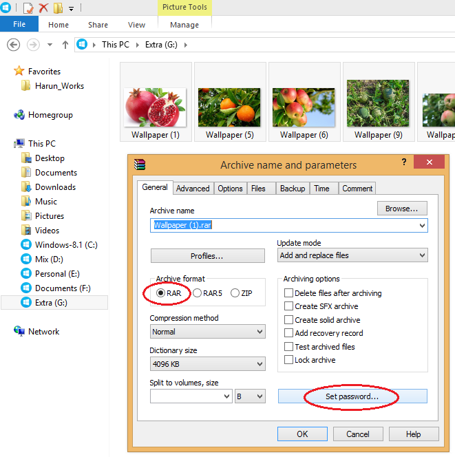Open the Manage ribbon tab
Viewport: 455px width, 457px height.
[184, 25]
